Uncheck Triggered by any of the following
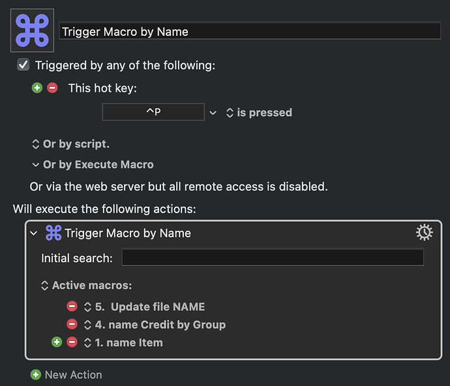This screenshot has height=386, width=450. point(23,65)
